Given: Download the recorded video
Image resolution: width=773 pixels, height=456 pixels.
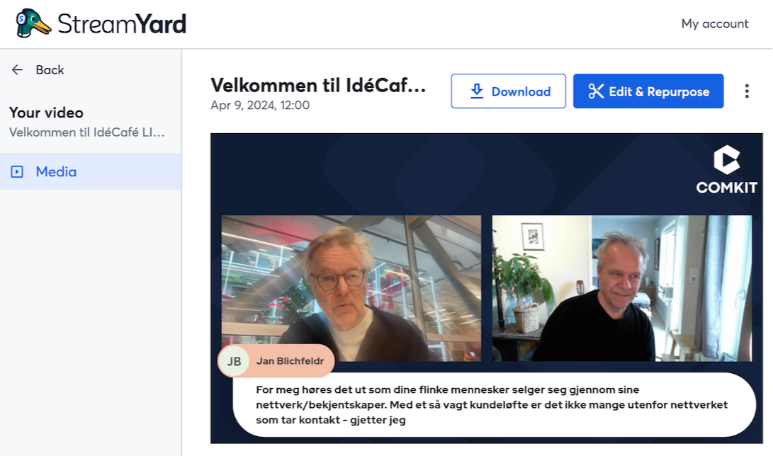Looking at the screenshot, I should pyautogui.click(x=508, y=91).
